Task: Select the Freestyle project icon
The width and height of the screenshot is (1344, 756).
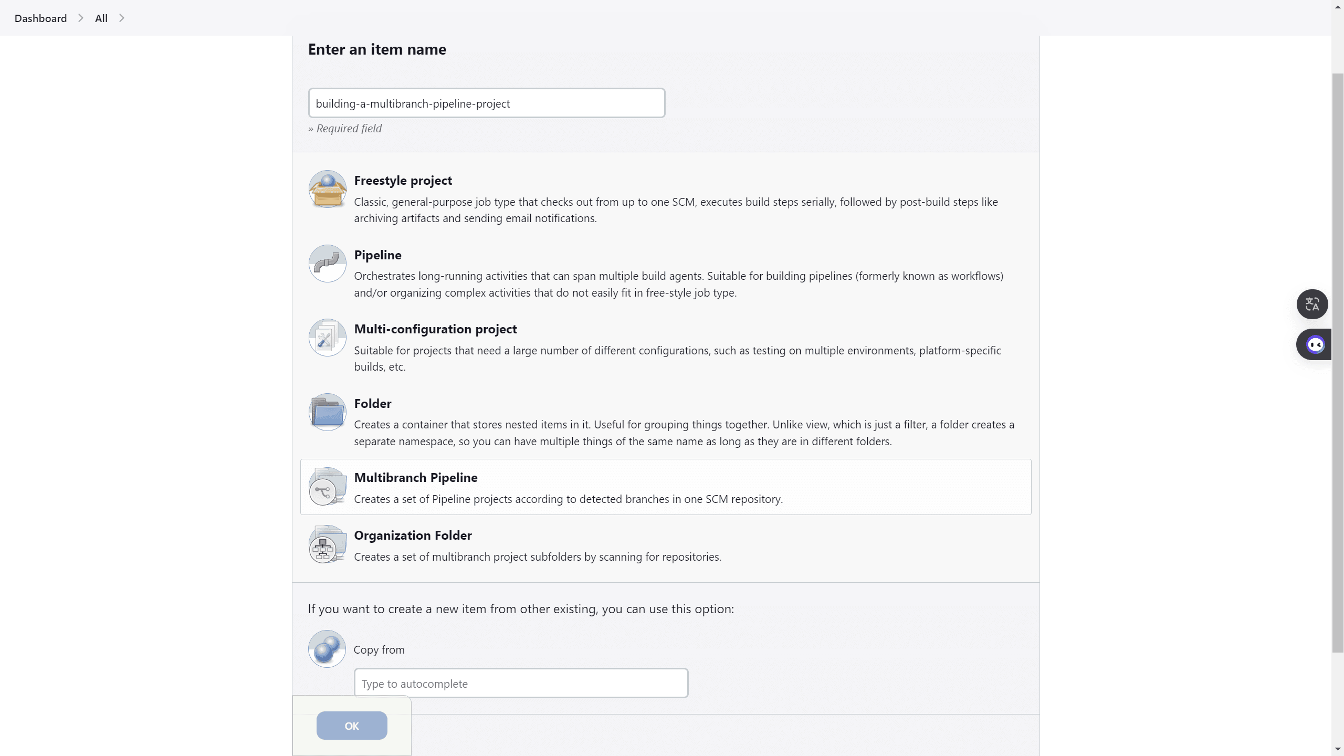Action: click(327, 189)
